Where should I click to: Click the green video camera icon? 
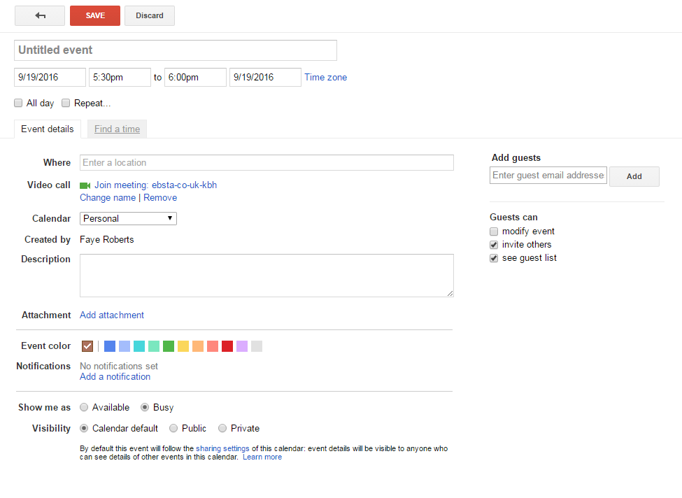85,185
